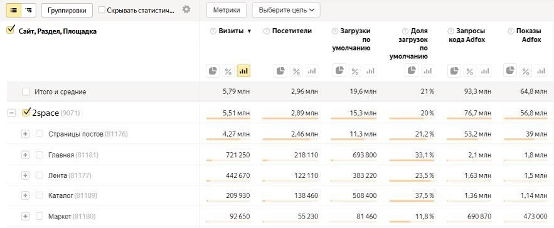Click help icon beside Загрузки по умолчанию

click(334, 31)
